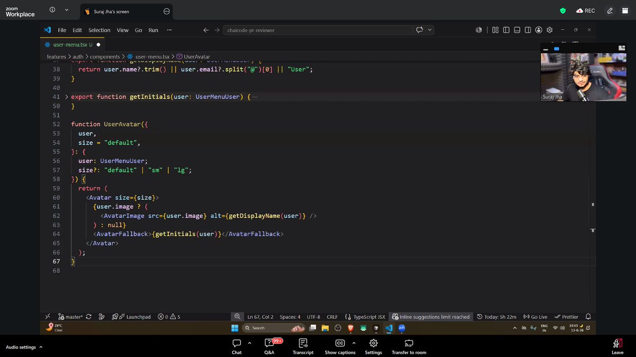The image size is (636, 357).
Task: Open the errors and warnings indicator
Action: 169,317
